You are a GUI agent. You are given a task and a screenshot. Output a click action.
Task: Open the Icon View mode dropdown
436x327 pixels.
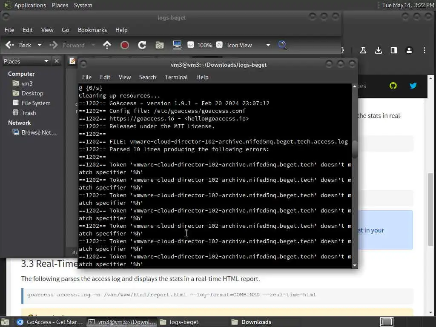[248, 45]
